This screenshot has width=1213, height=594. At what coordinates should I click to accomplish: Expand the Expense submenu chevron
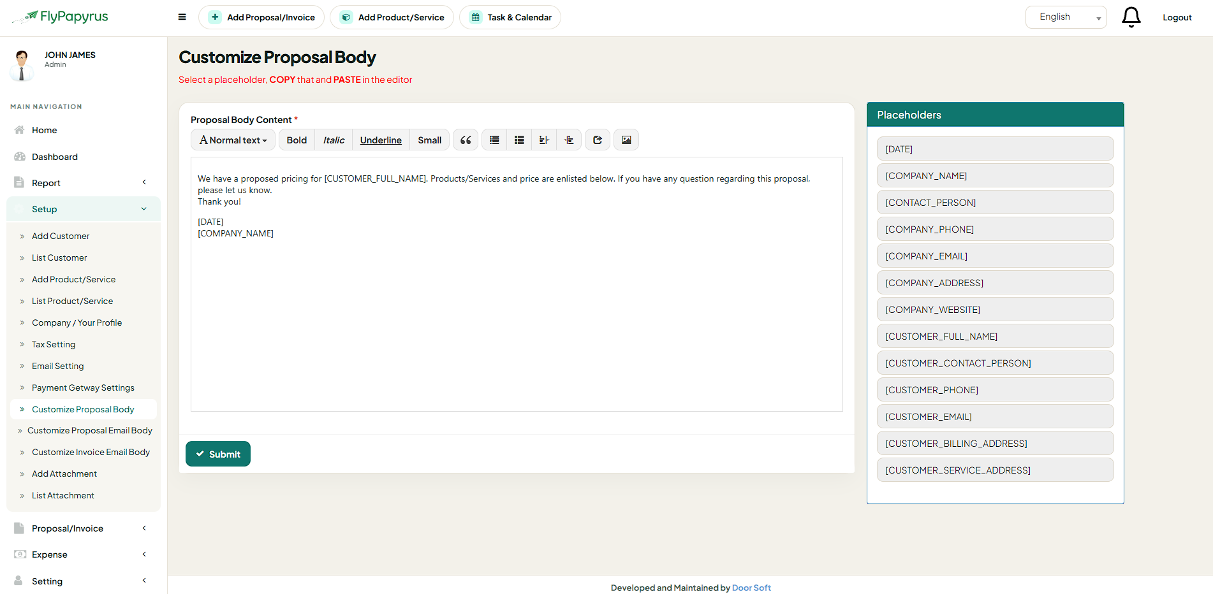tap(144, 554)
